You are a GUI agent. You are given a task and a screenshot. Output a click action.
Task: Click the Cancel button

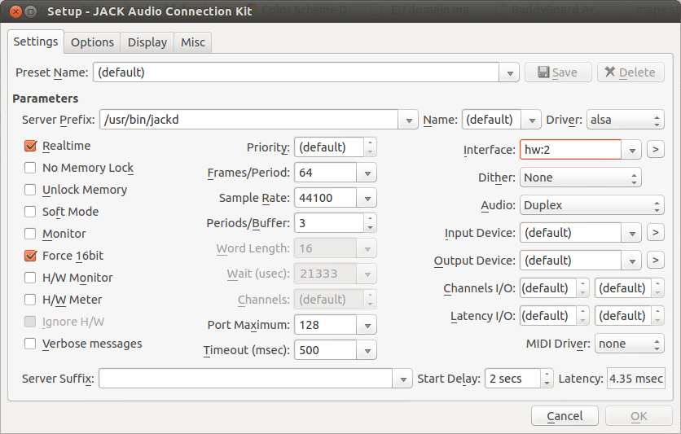pyautogui.click(x=565, y=416)
